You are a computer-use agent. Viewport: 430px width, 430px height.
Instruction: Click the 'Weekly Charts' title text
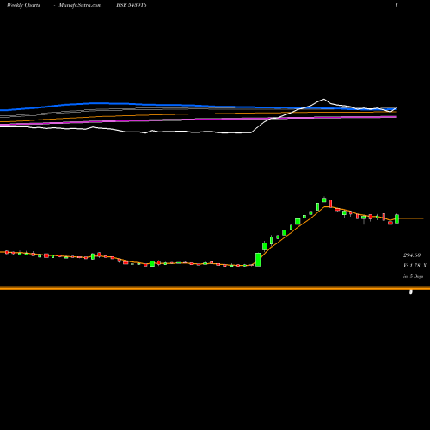coord(23,5)
